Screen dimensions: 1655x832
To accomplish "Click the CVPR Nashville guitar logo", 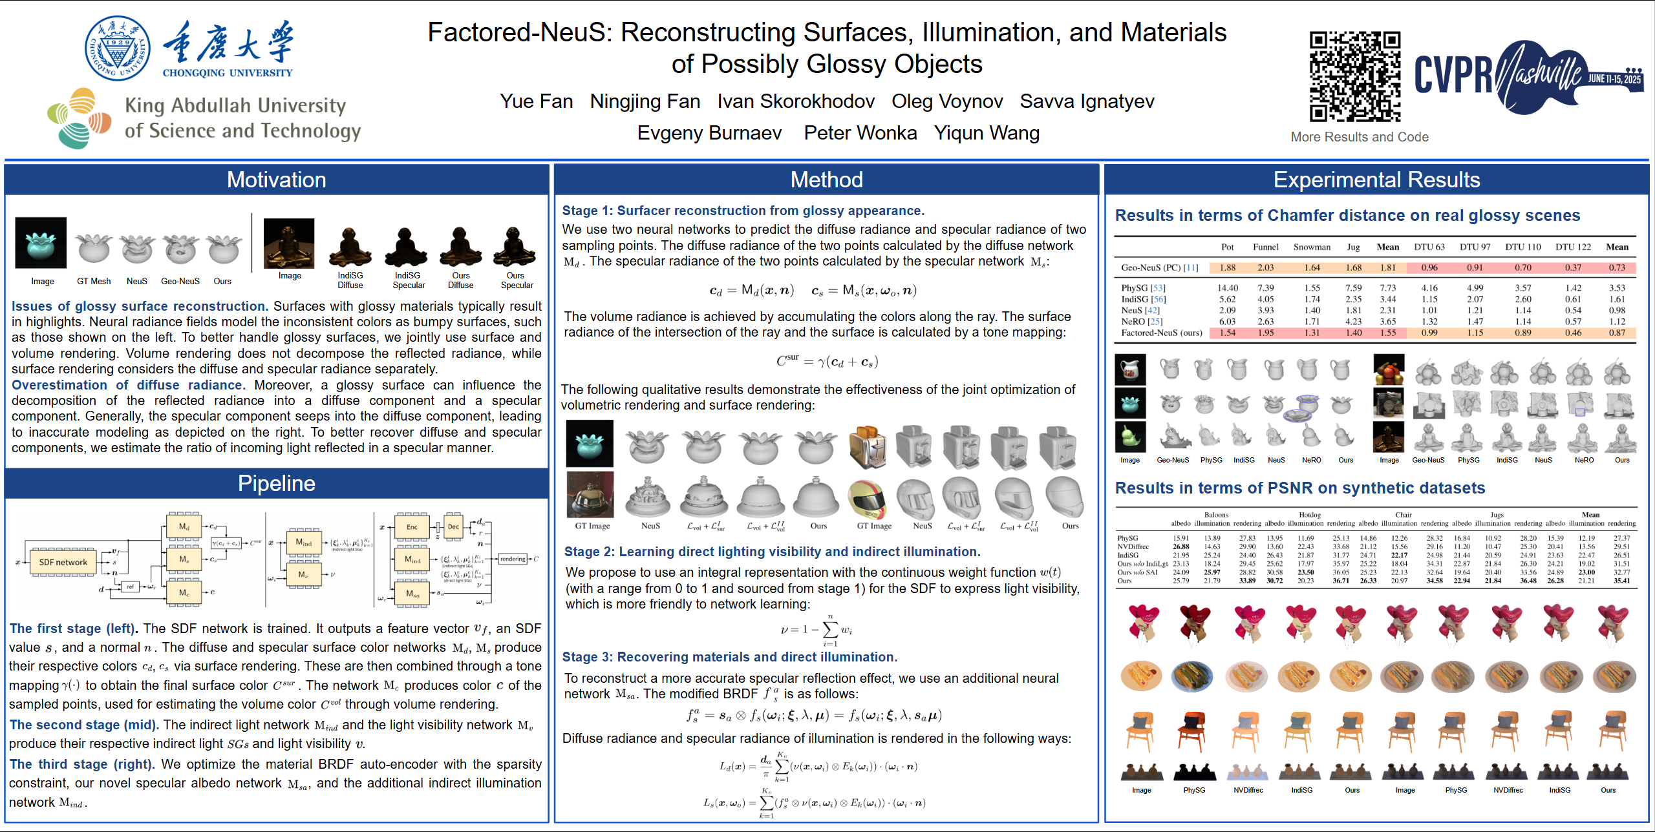I will pos(1529,78).
